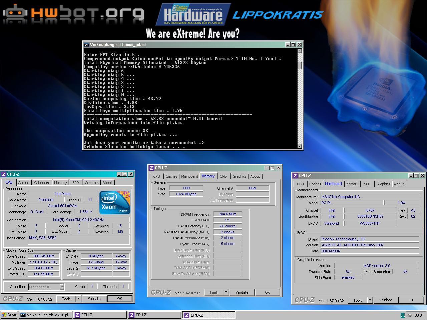The width and height of the screenshot is (427, 320).
Task: Switch to CPU tab in Mainboard CPU-Z window
Action: click(301, 184)
